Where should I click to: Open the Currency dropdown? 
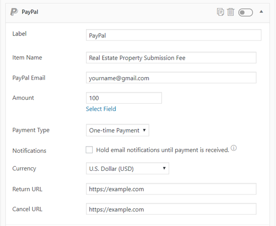(127, 168)
